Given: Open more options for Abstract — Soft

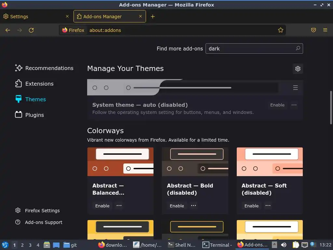Looking at the screenshot, I should [x=268, y=206].
